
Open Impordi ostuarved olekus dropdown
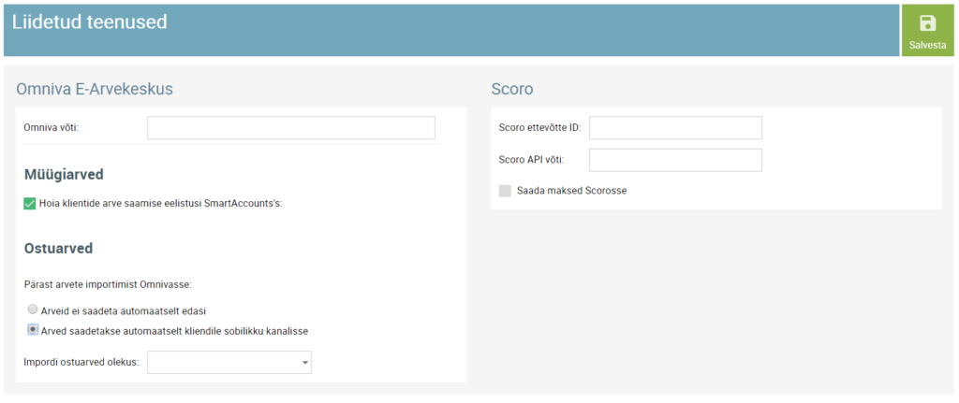click(x=229, y=362)
